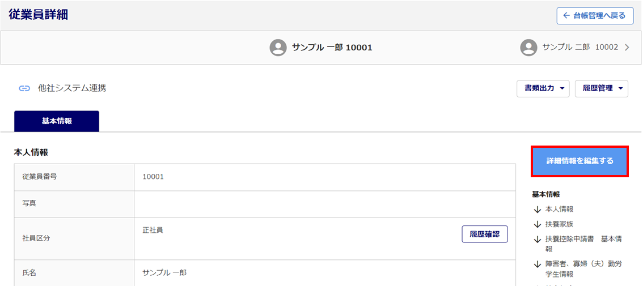Click 履歴確認 button for 社員区分

point(484,234)
